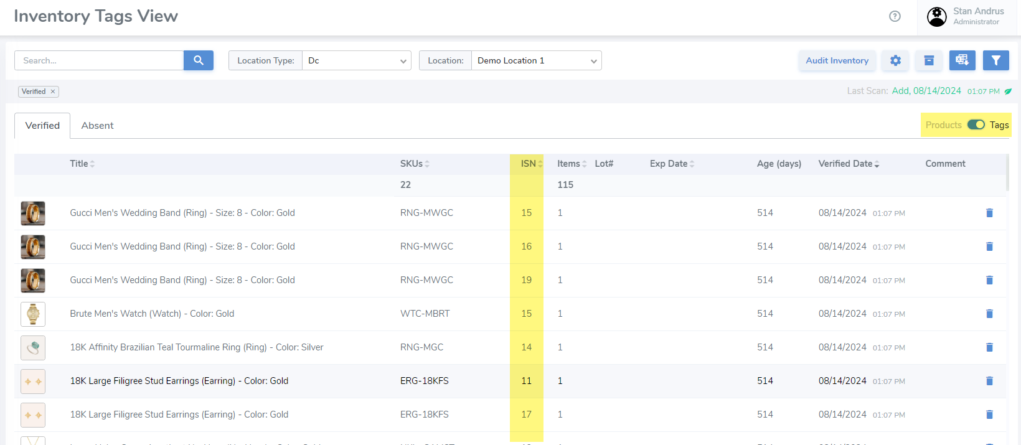Select the RNG-MGC SKU cell
This screenshot has width=1021, height=445.
pyautogui.click(x=422, y=347)
